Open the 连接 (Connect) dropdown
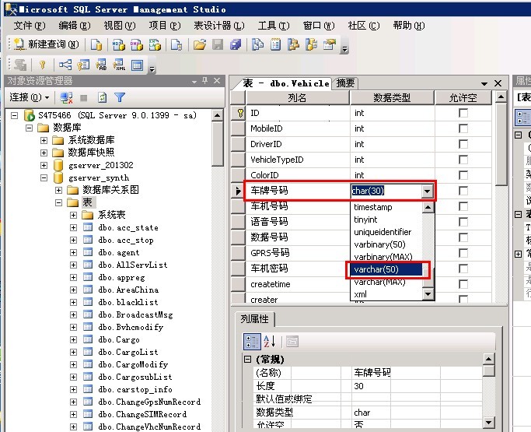This screenshot has width=531, height=432. point(29,97)
